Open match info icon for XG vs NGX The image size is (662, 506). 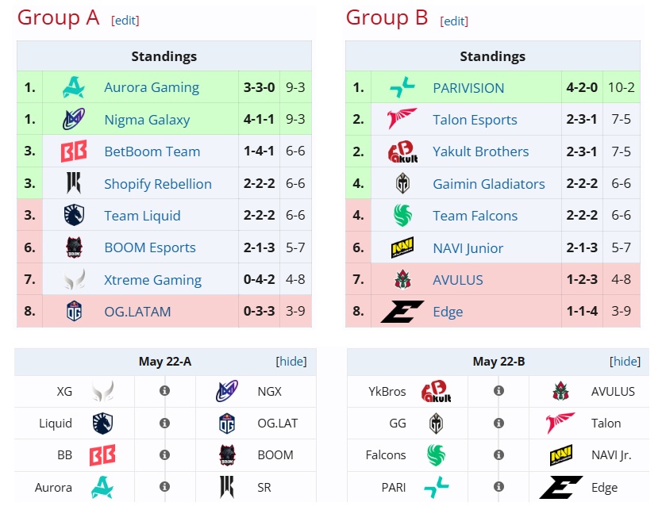coord(164,391)
